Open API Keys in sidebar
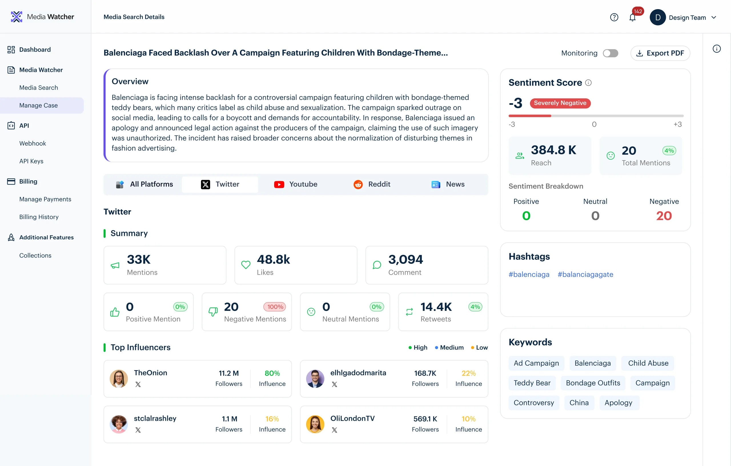The height and width of the screenshot is (466, 731). (31, 161)
